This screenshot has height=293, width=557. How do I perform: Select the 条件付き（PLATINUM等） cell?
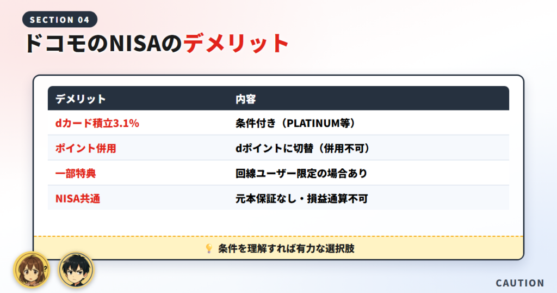click(x=296, y=123)
